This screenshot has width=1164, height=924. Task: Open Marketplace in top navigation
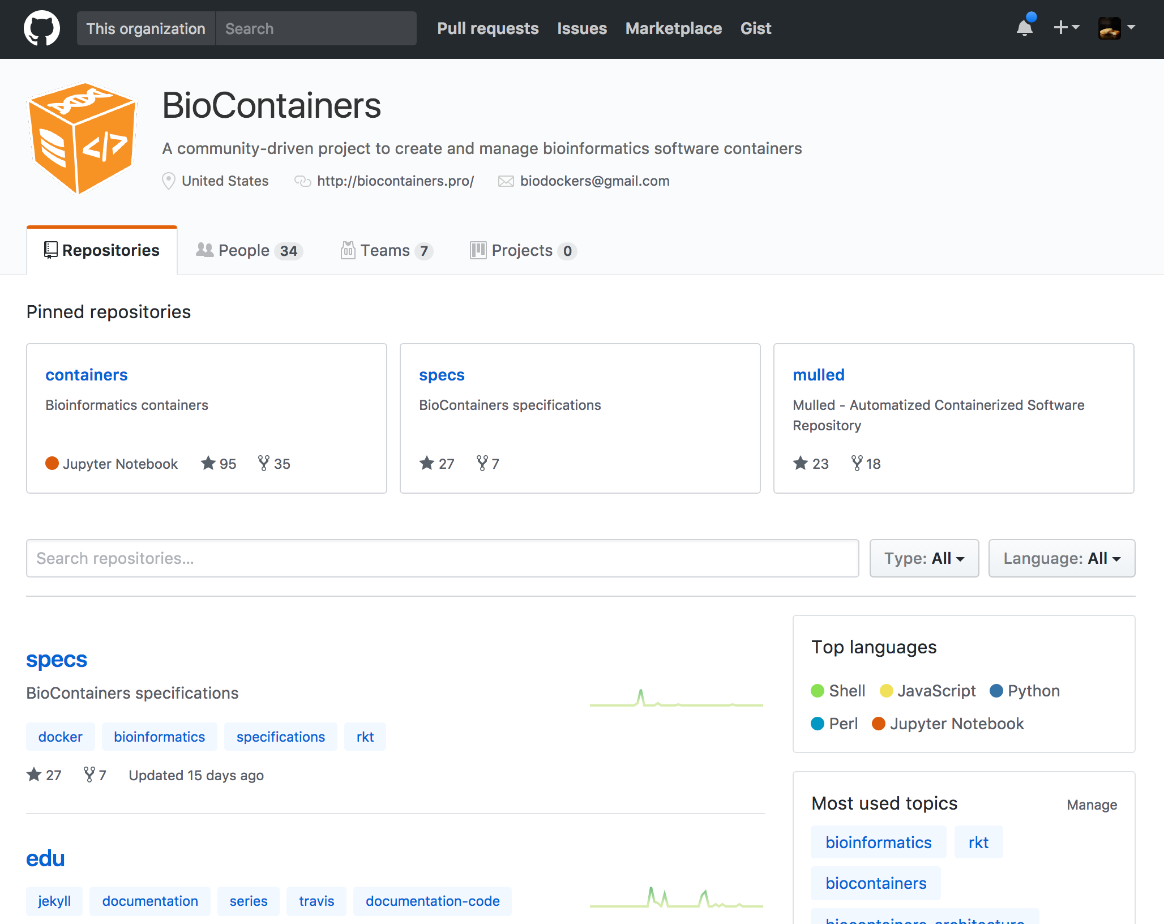click(x=674, y=28)
